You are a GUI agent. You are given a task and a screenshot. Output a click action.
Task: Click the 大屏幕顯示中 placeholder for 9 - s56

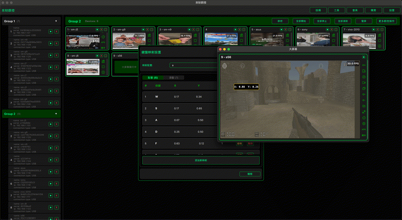tap(126, 67)
